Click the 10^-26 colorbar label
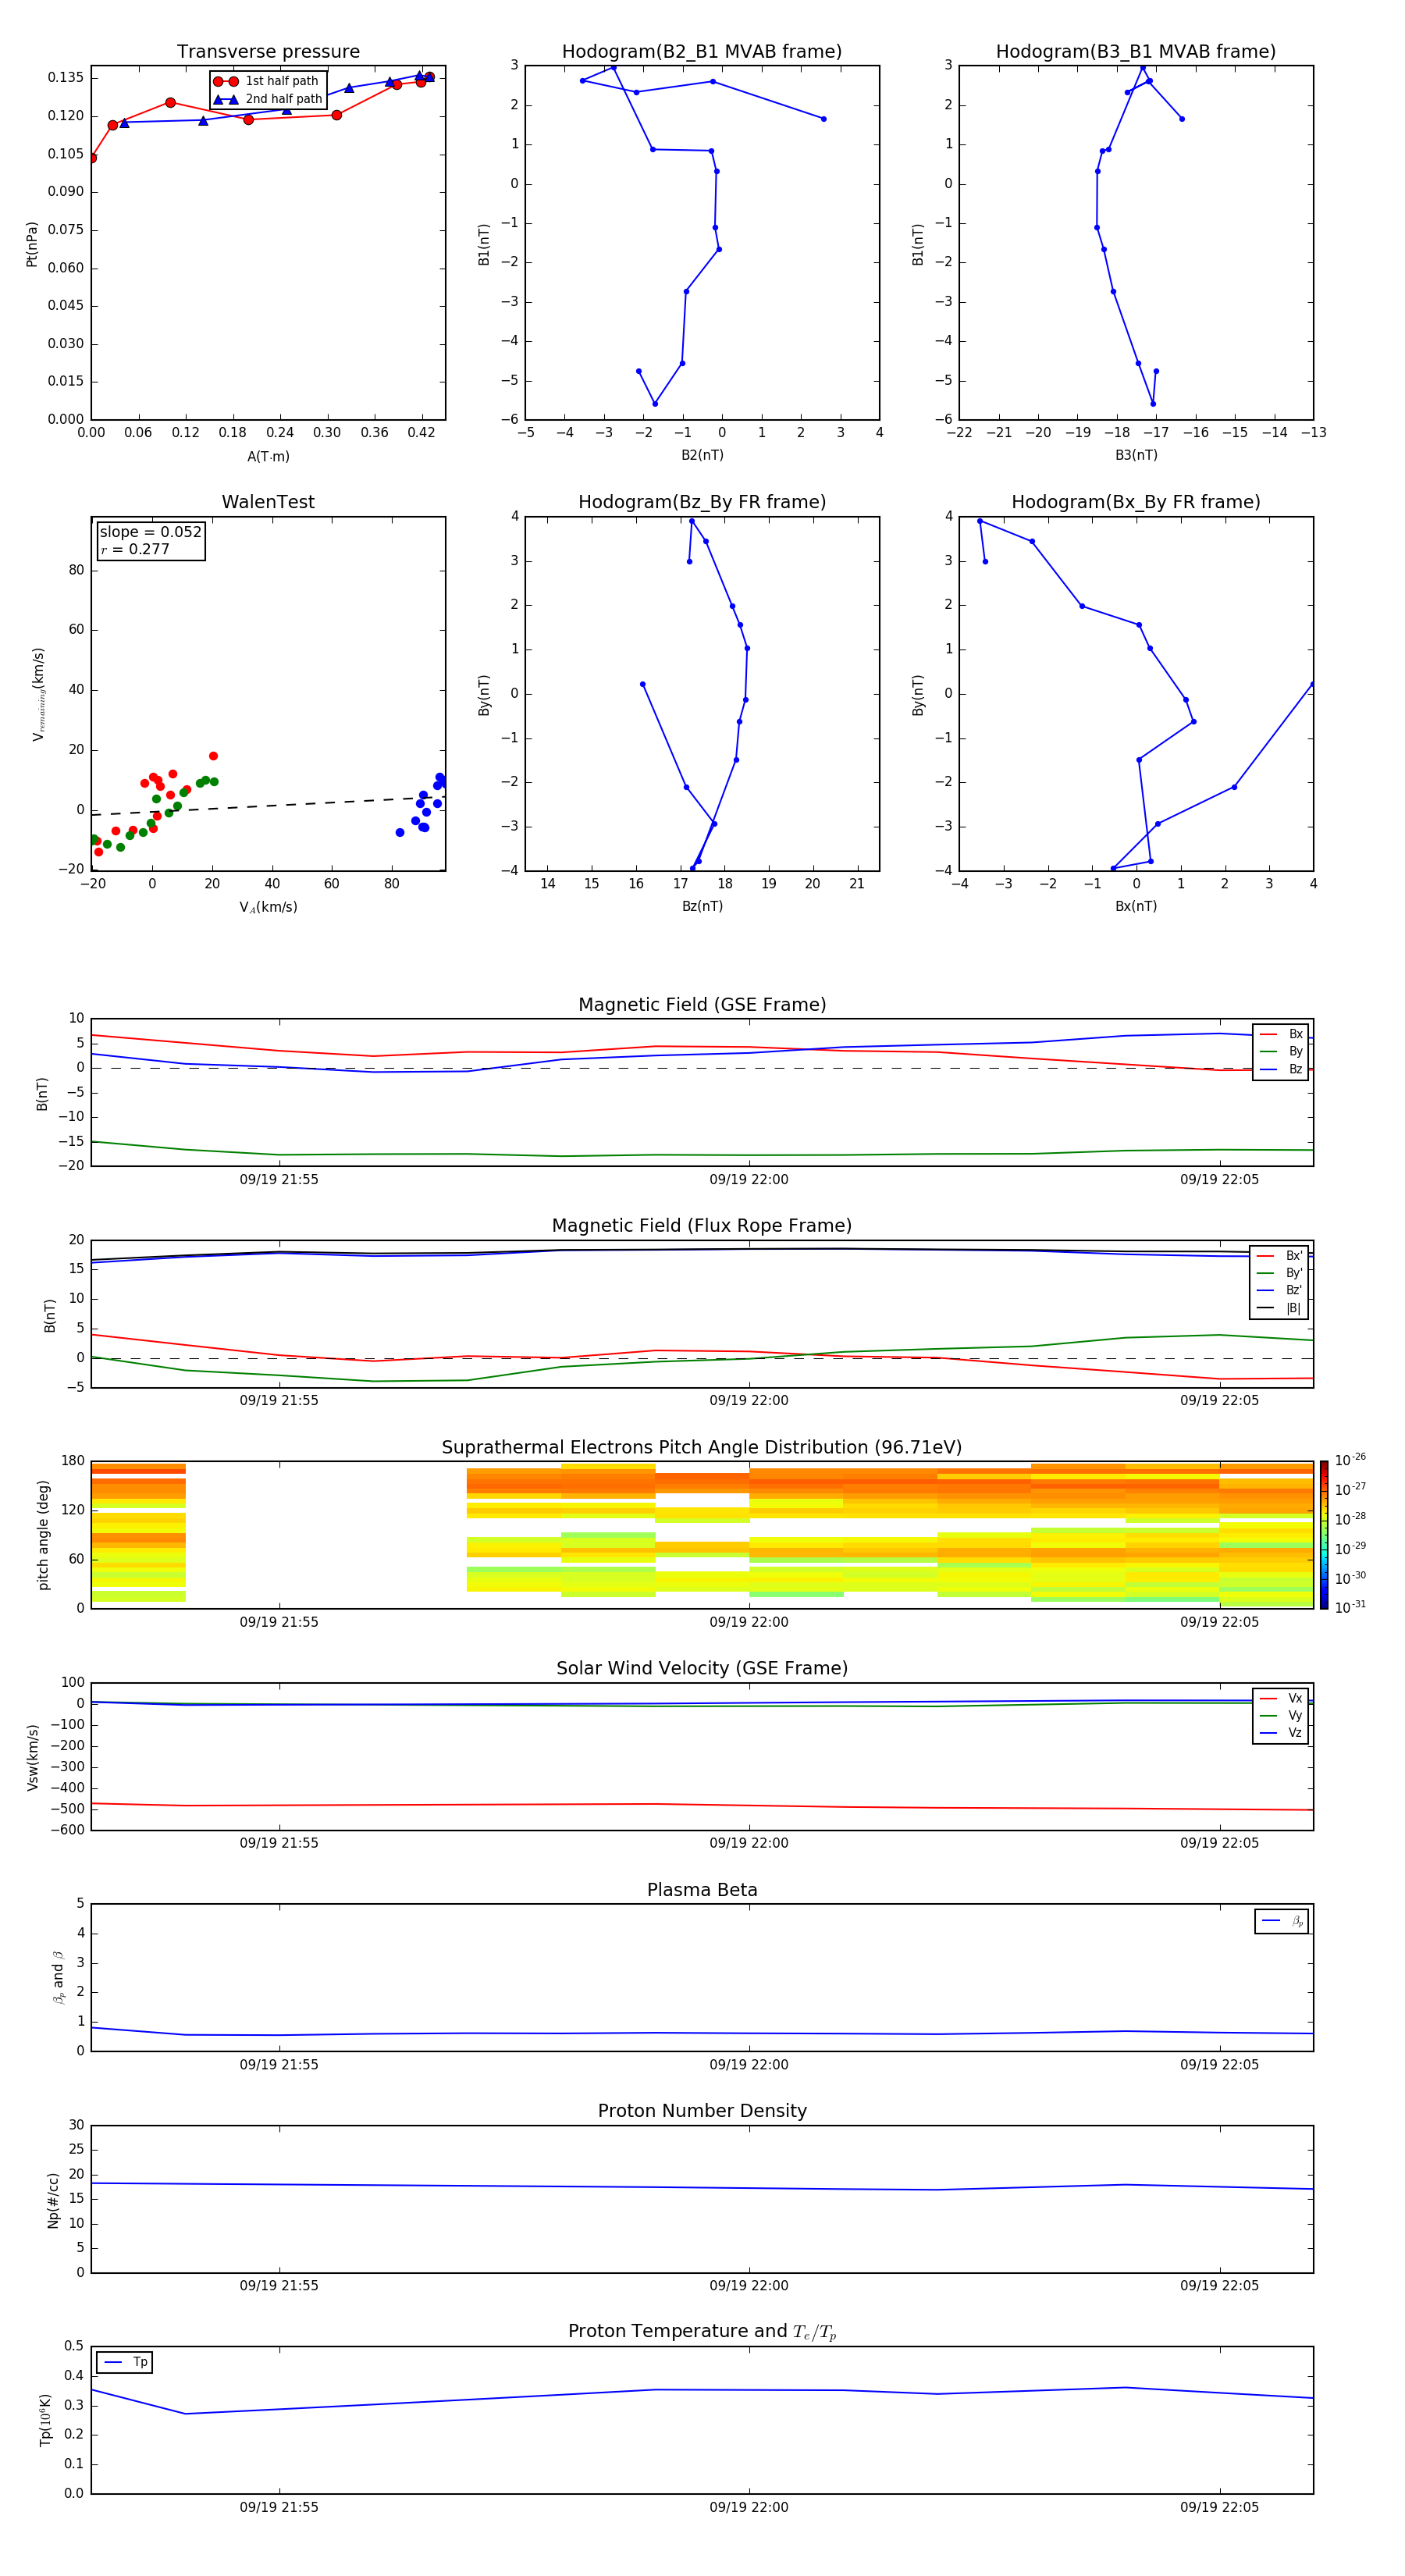1405x2576 pixels. [x=1350, y=1460]
